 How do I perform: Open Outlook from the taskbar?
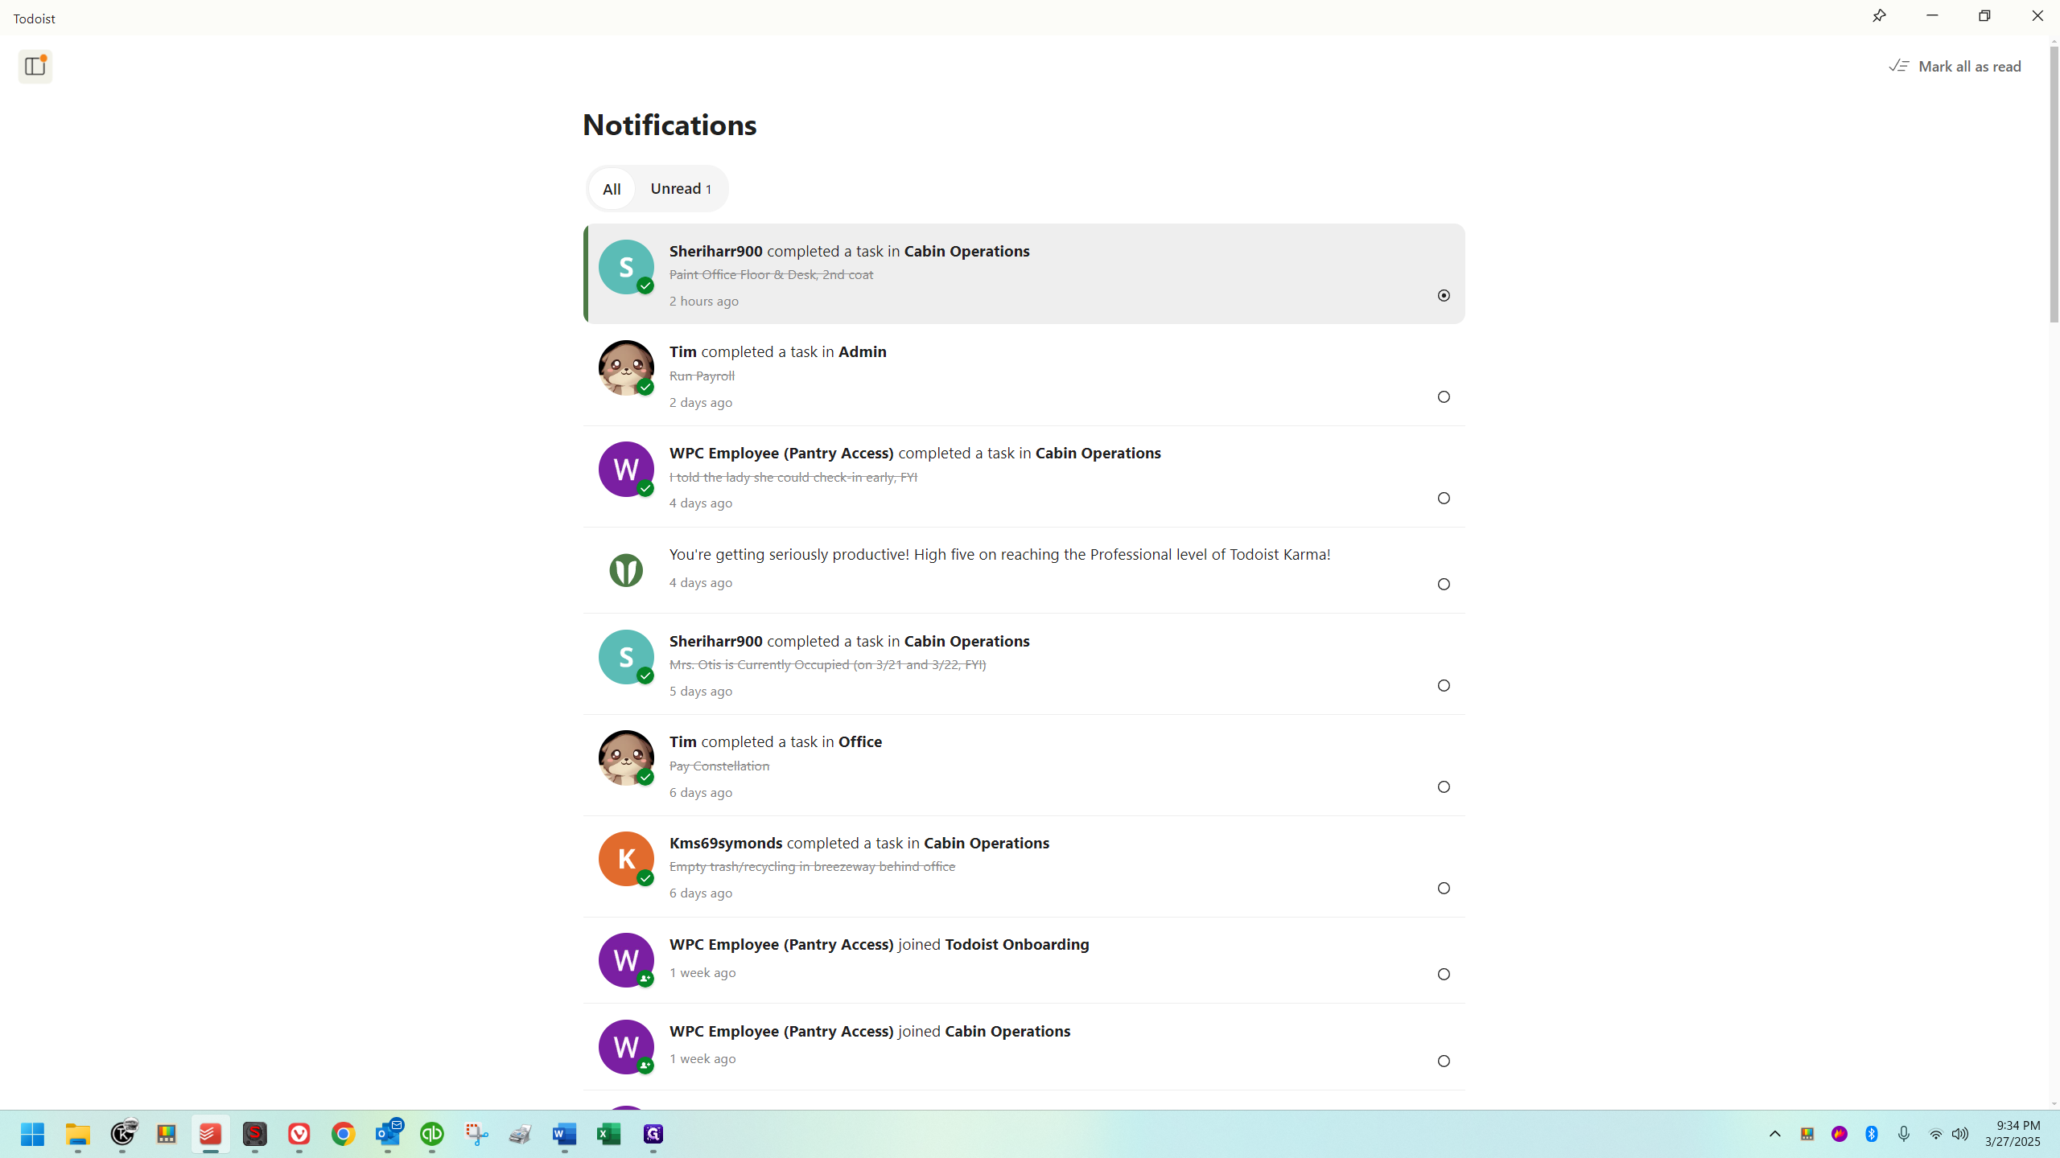coord(388,1134)
